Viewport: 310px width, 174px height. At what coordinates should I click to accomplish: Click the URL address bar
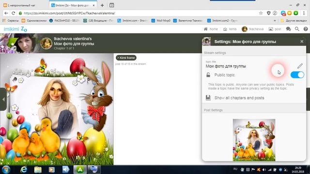click(139, 13)
